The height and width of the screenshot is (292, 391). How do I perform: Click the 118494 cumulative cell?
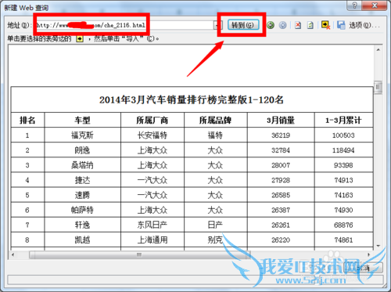pos(343,150)
